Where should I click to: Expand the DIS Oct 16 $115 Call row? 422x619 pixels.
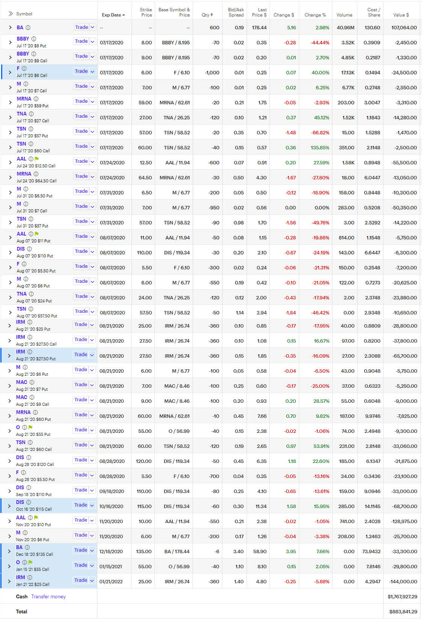[x=9, y=506]
